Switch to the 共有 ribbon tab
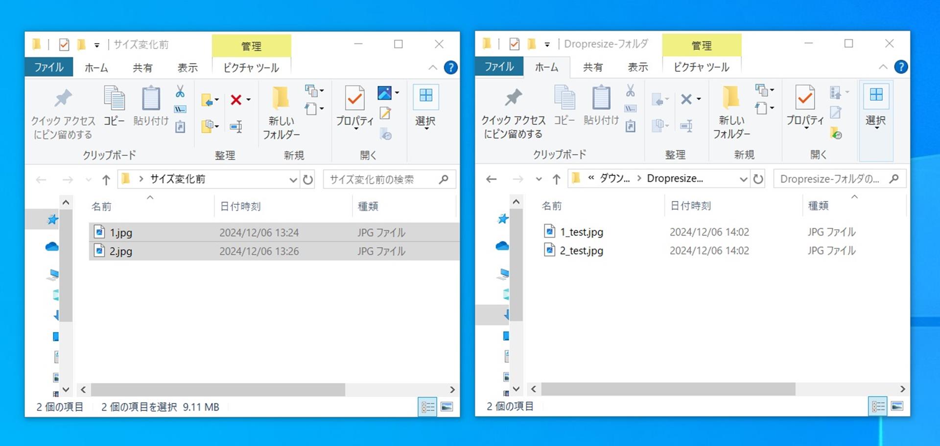 [142, 67]
